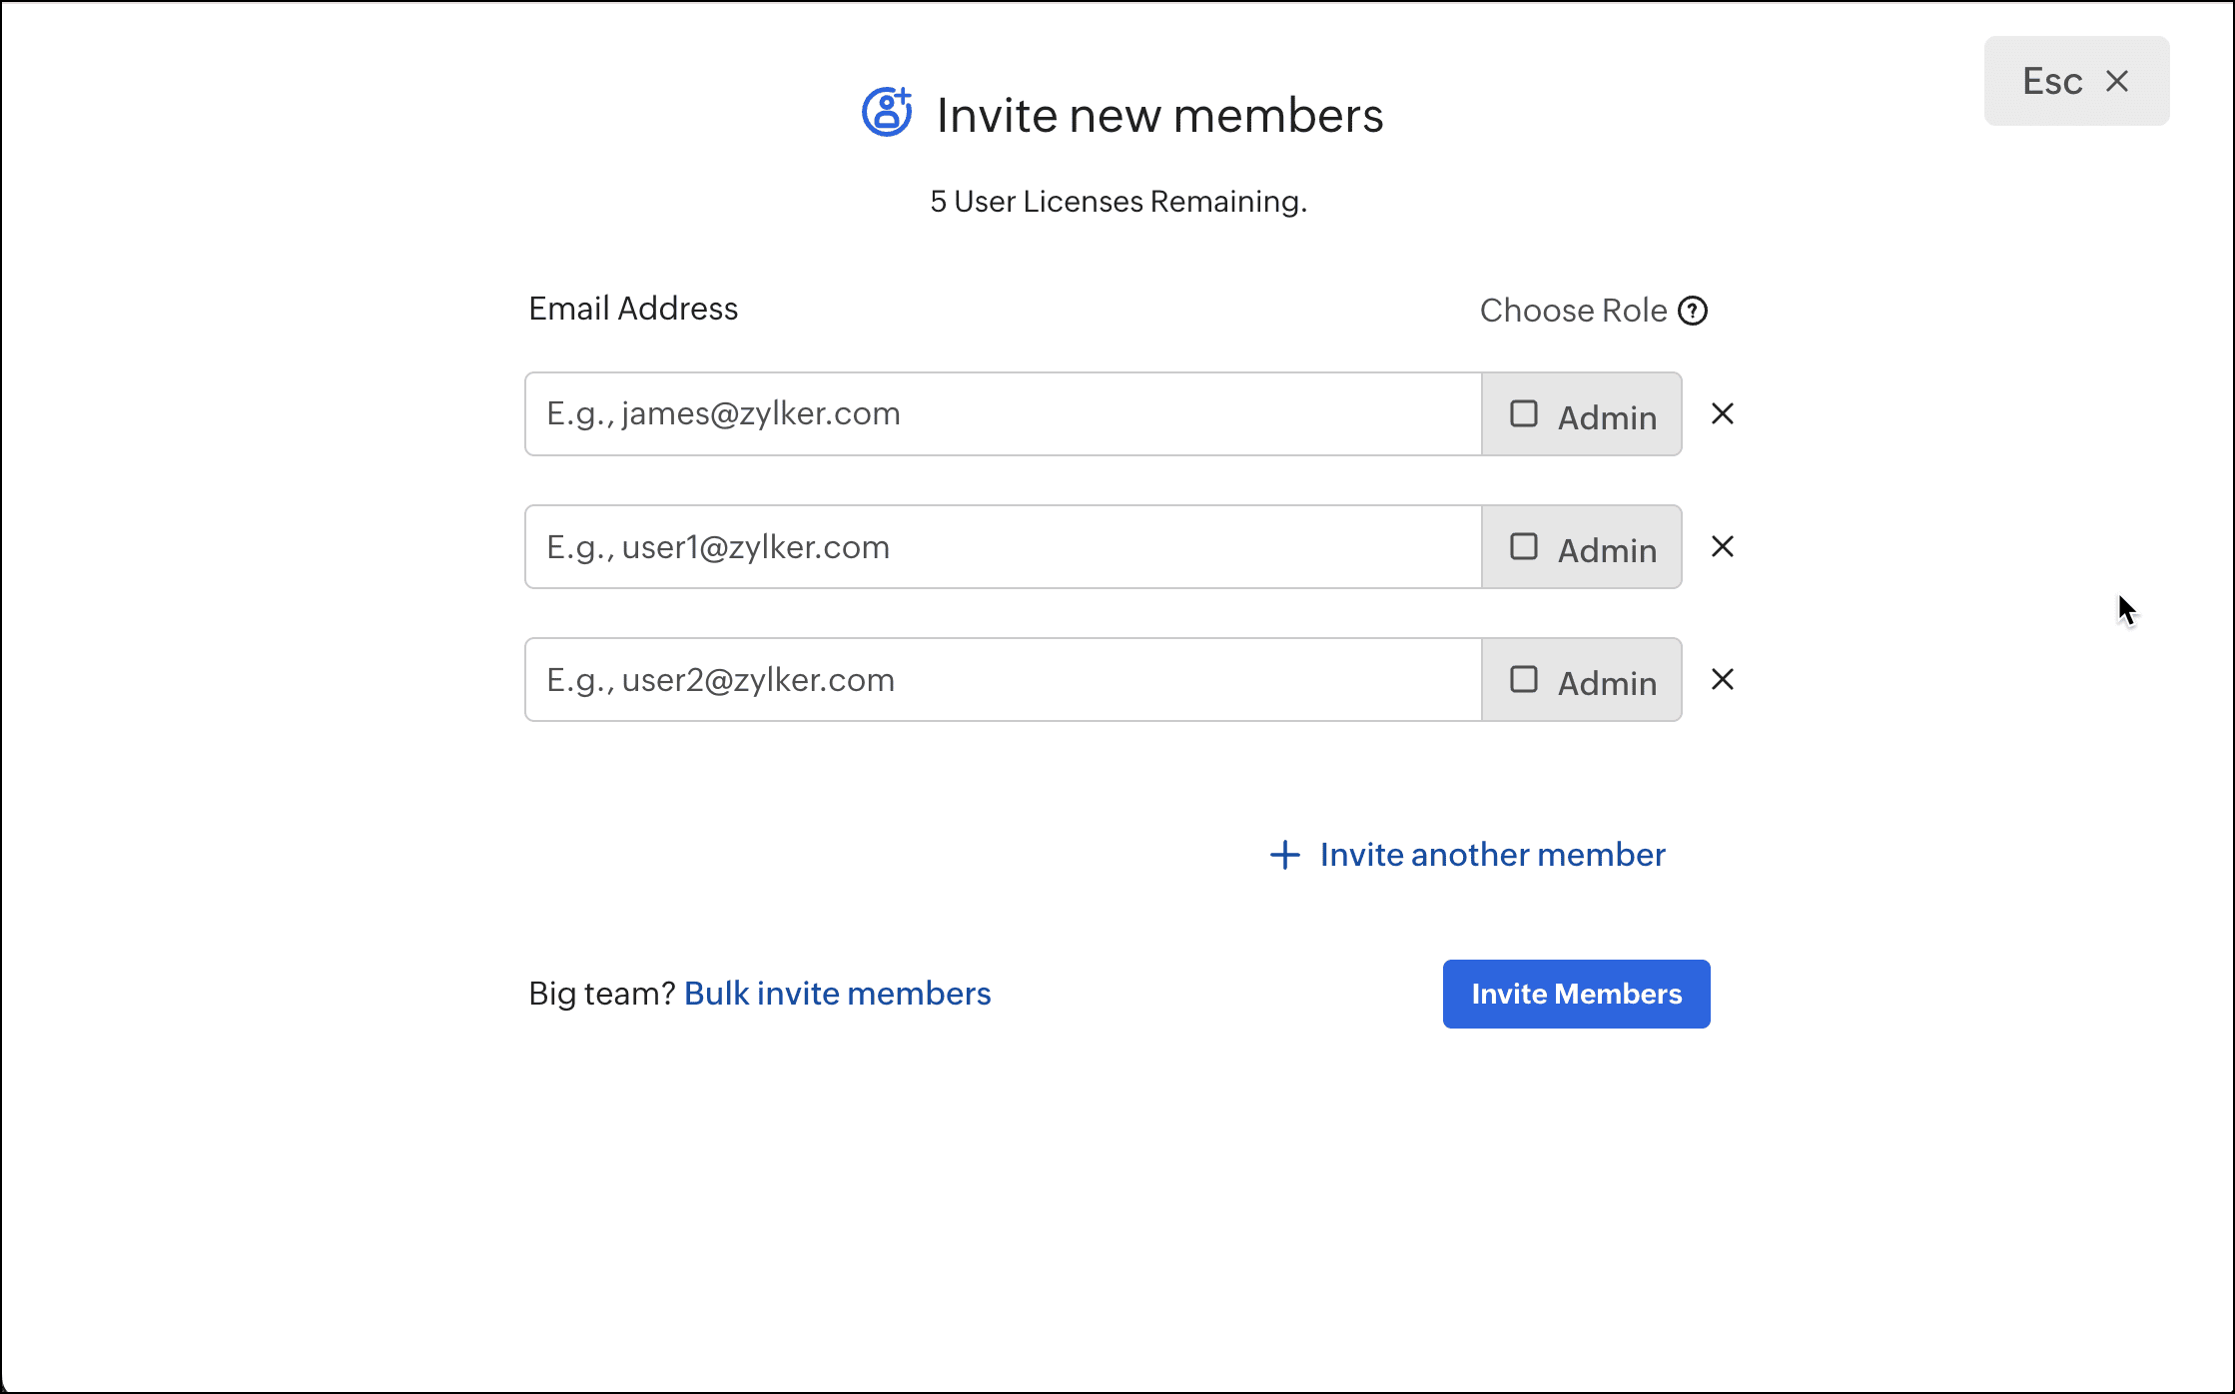Click into the user1@zylker.com email field
The width and height of the screenshot is (2235, 1394).
coord(1003,547)
